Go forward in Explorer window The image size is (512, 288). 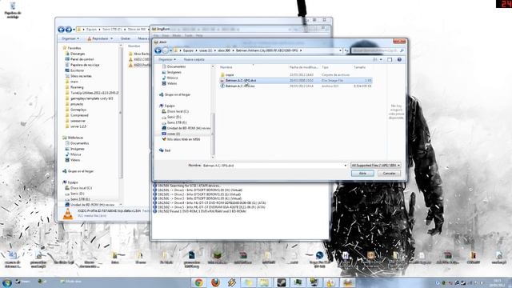69,30
